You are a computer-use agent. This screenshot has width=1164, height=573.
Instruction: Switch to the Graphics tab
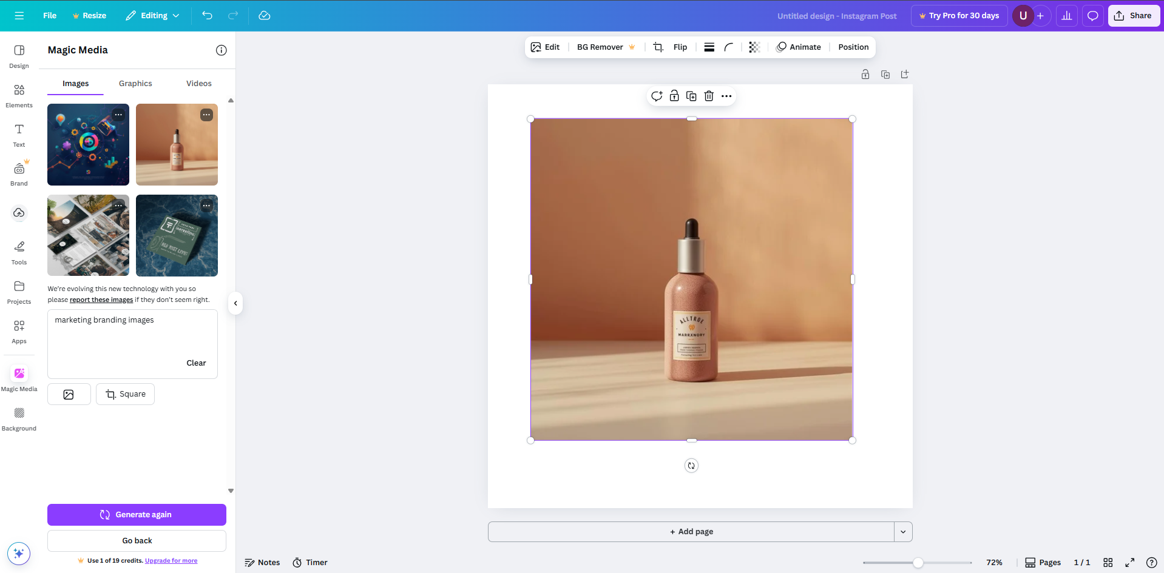tap(135, 83)
